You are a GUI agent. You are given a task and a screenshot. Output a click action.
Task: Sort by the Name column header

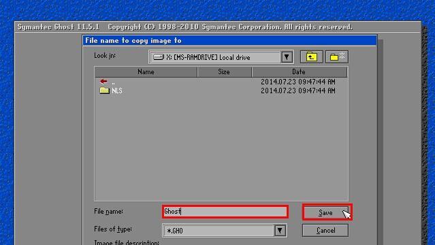(146, 72)
